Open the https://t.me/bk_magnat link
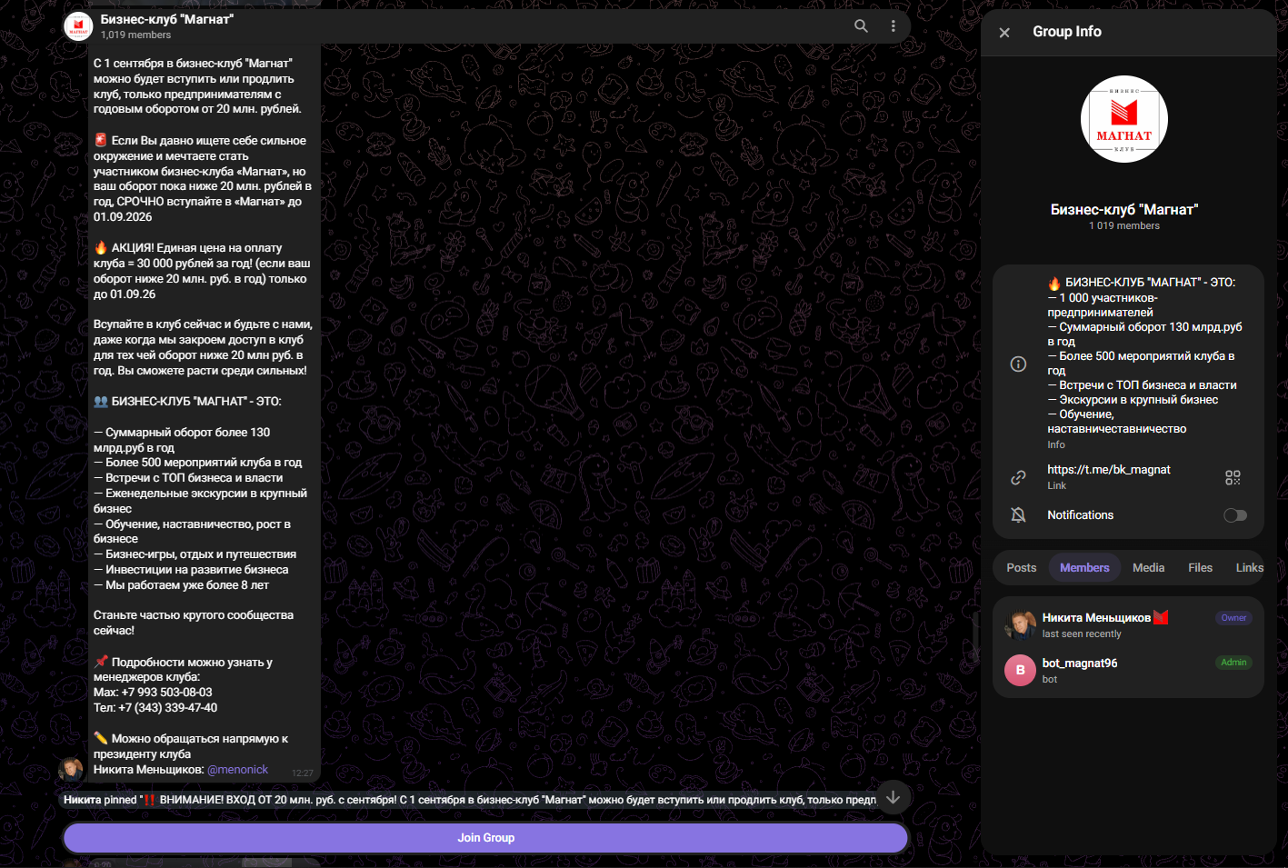 click(1108, 470)
